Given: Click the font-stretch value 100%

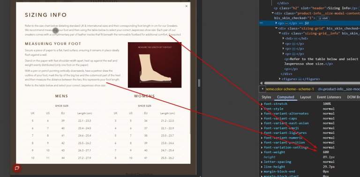Looking at the screenshot, I should [x=327, y=104].
